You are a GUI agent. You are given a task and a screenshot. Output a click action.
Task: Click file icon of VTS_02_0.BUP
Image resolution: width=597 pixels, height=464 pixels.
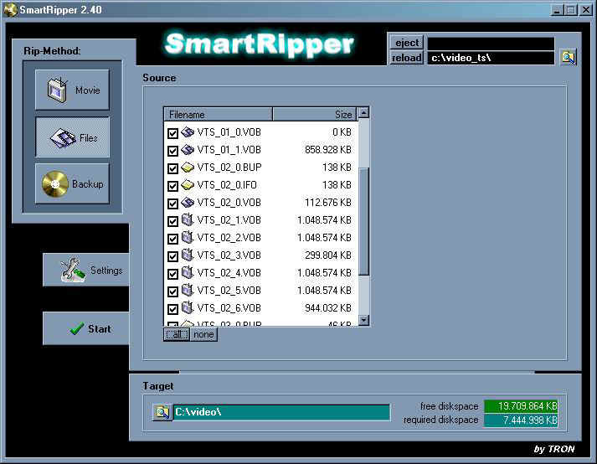click(188, 167)
